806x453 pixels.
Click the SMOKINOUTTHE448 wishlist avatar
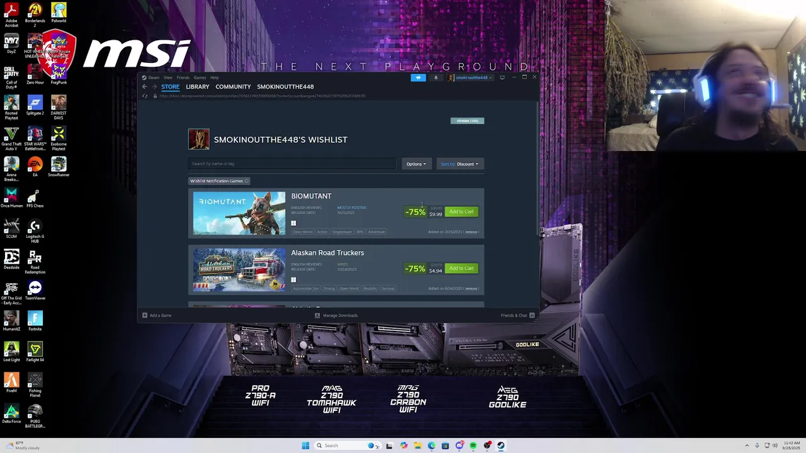(x=199, y=140)
